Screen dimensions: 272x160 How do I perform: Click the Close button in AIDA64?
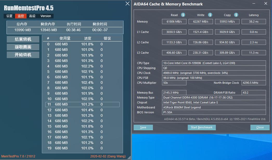pyautogui.click(x=260, y=127)
